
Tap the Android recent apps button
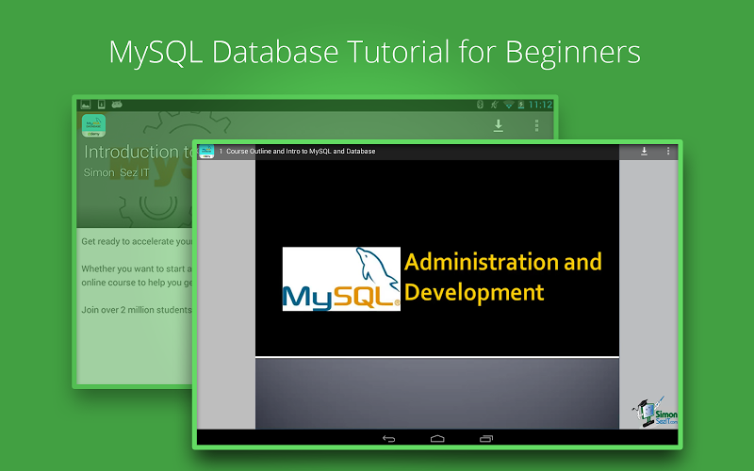point(486,438)
